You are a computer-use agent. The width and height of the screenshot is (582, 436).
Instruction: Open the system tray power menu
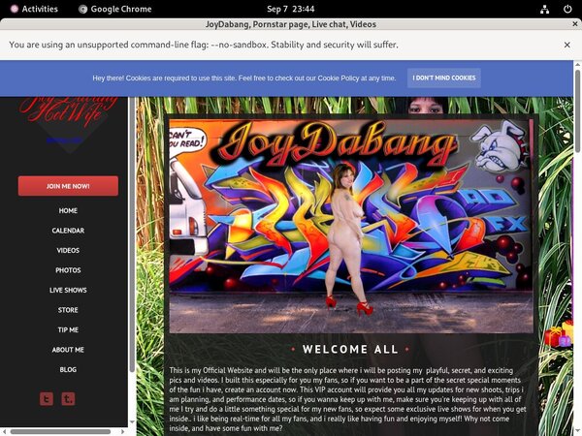click(x=566, y=9)
